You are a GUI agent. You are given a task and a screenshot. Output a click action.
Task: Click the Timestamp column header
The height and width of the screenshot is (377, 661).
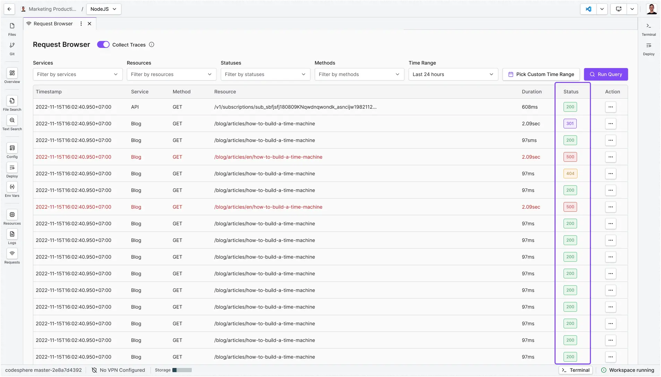coord(49,92)
